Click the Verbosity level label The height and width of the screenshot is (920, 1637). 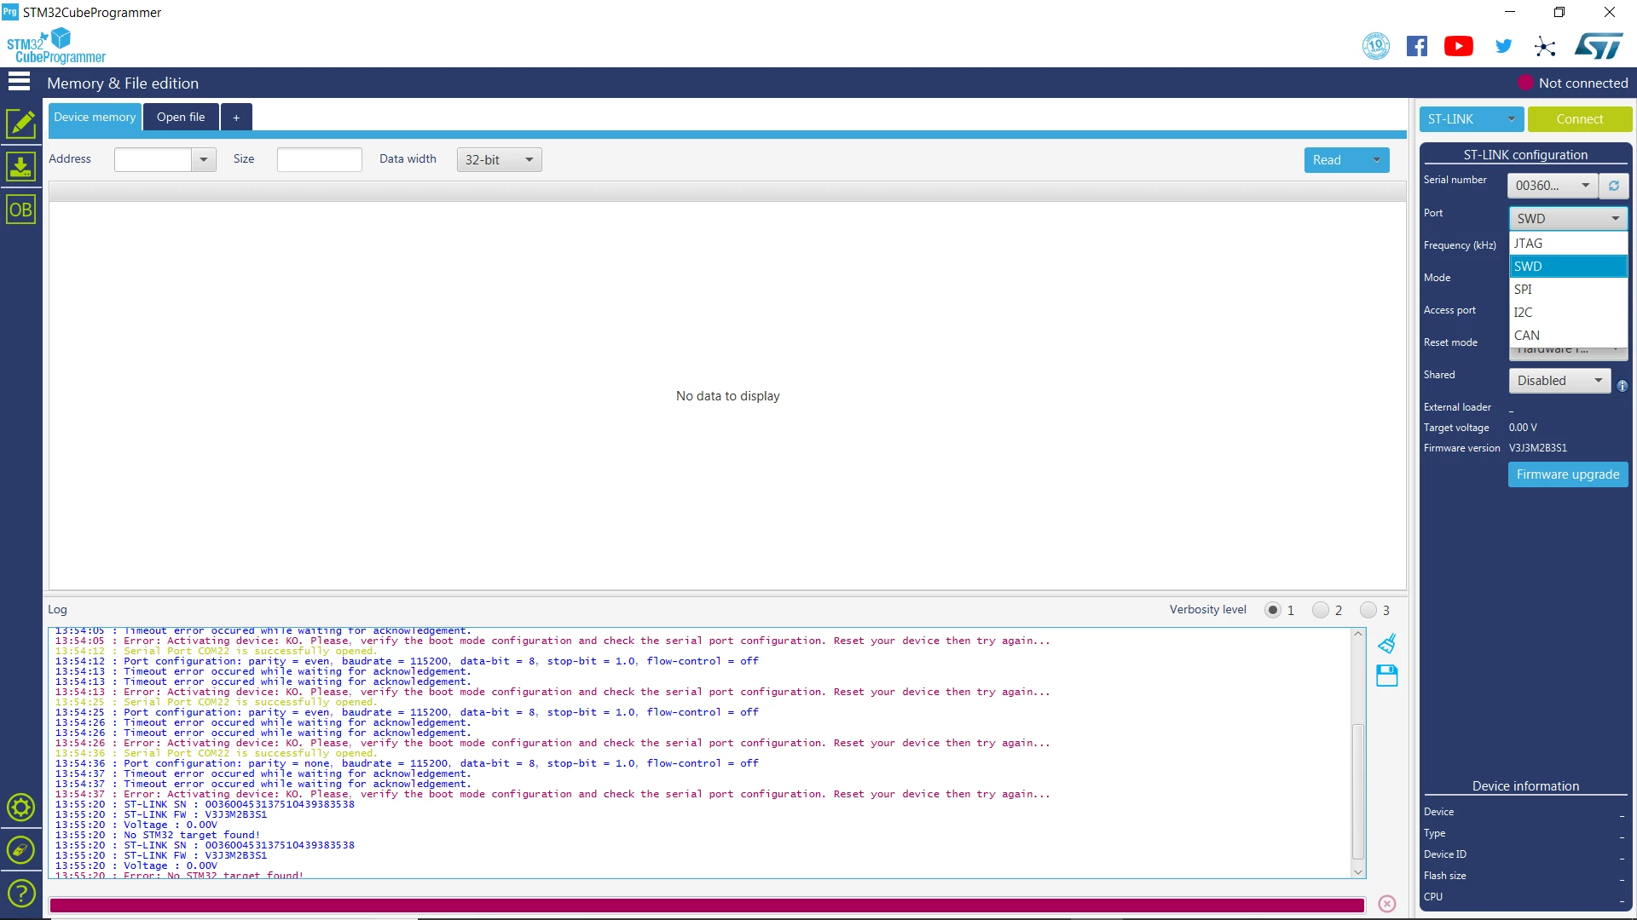tap(1207, 610)
